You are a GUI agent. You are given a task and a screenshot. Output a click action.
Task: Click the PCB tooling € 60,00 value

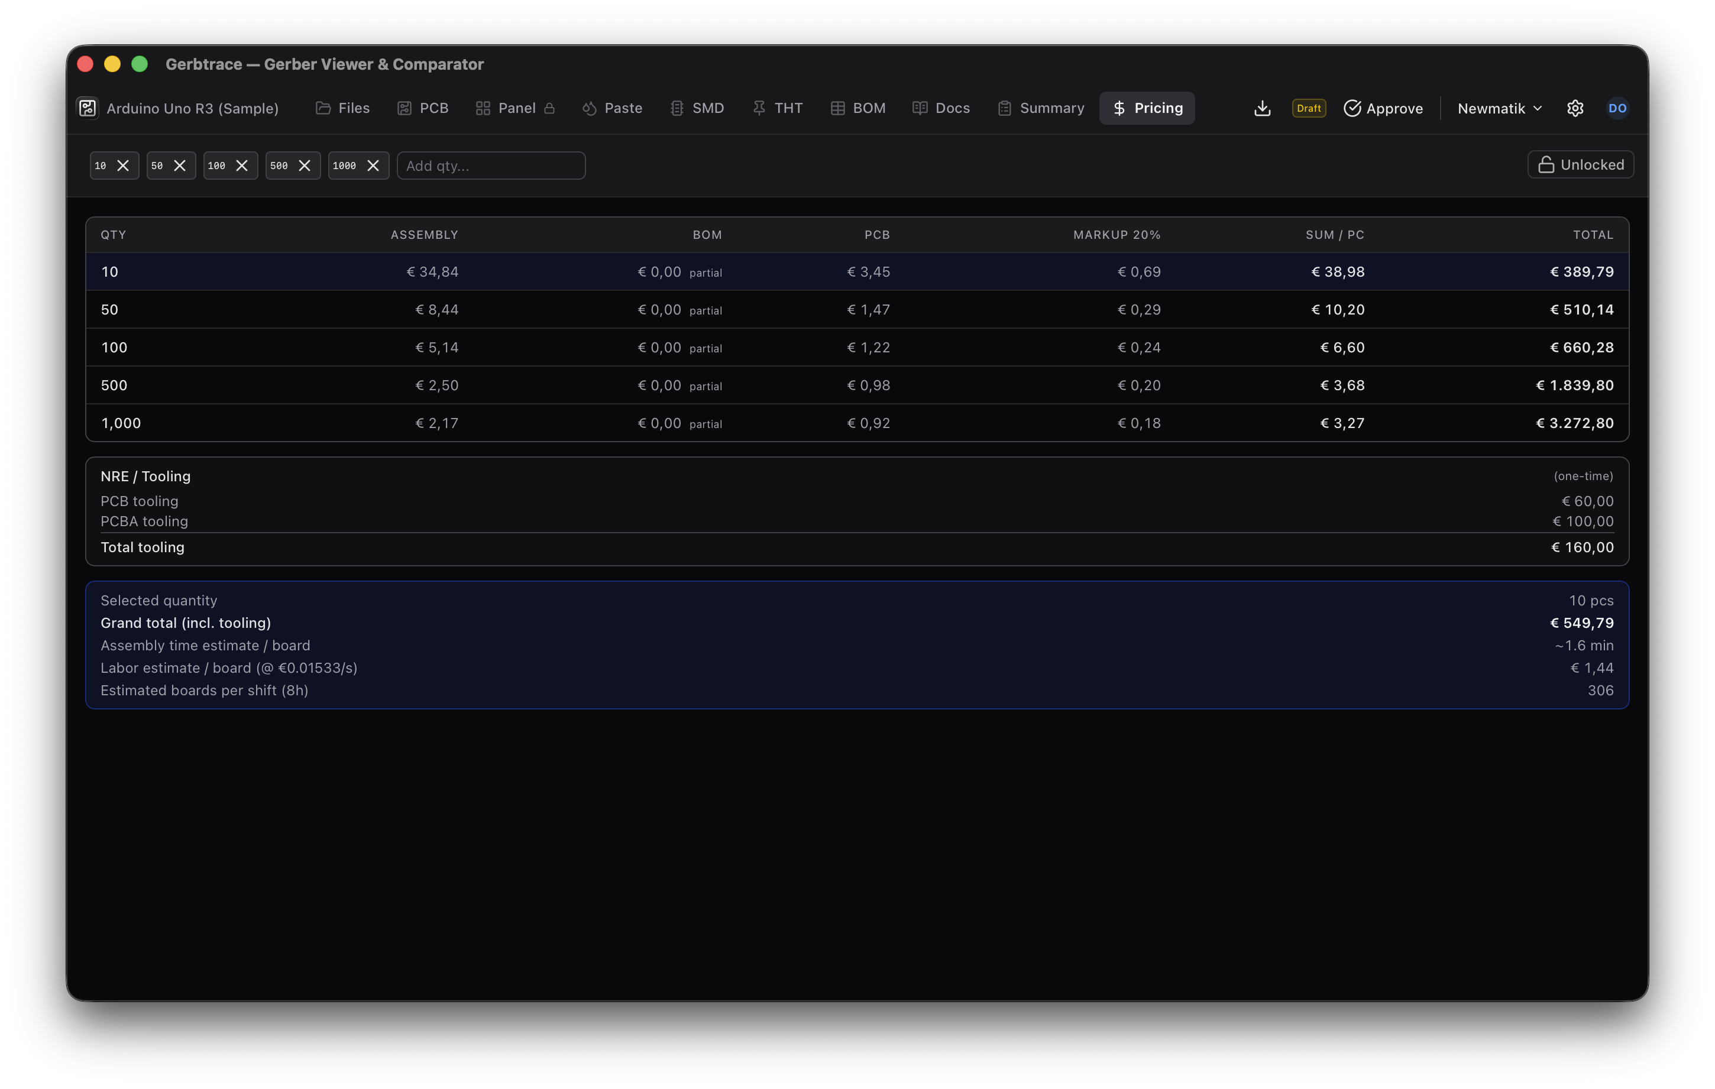(x=1587, y=501)
